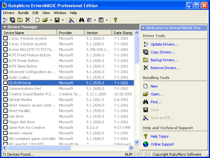Image resolution: width=210 pixels, height=158 pixels.
Task: Click the Save floppy toolbar icon
Action: (57, 20)
